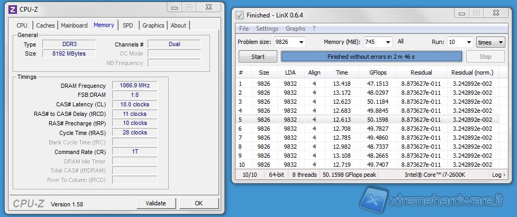Click the finished progress status bar
Image resolution: width=517 pixels, height=217 pixels.
[x=371, y=57]
